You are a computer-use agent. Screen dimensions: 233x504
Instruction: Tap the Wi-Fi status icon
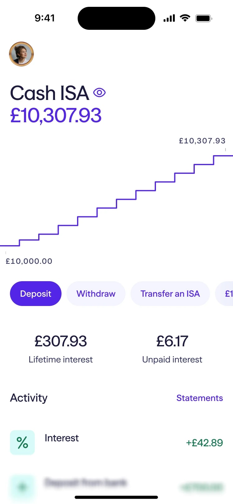click(185, 18)
